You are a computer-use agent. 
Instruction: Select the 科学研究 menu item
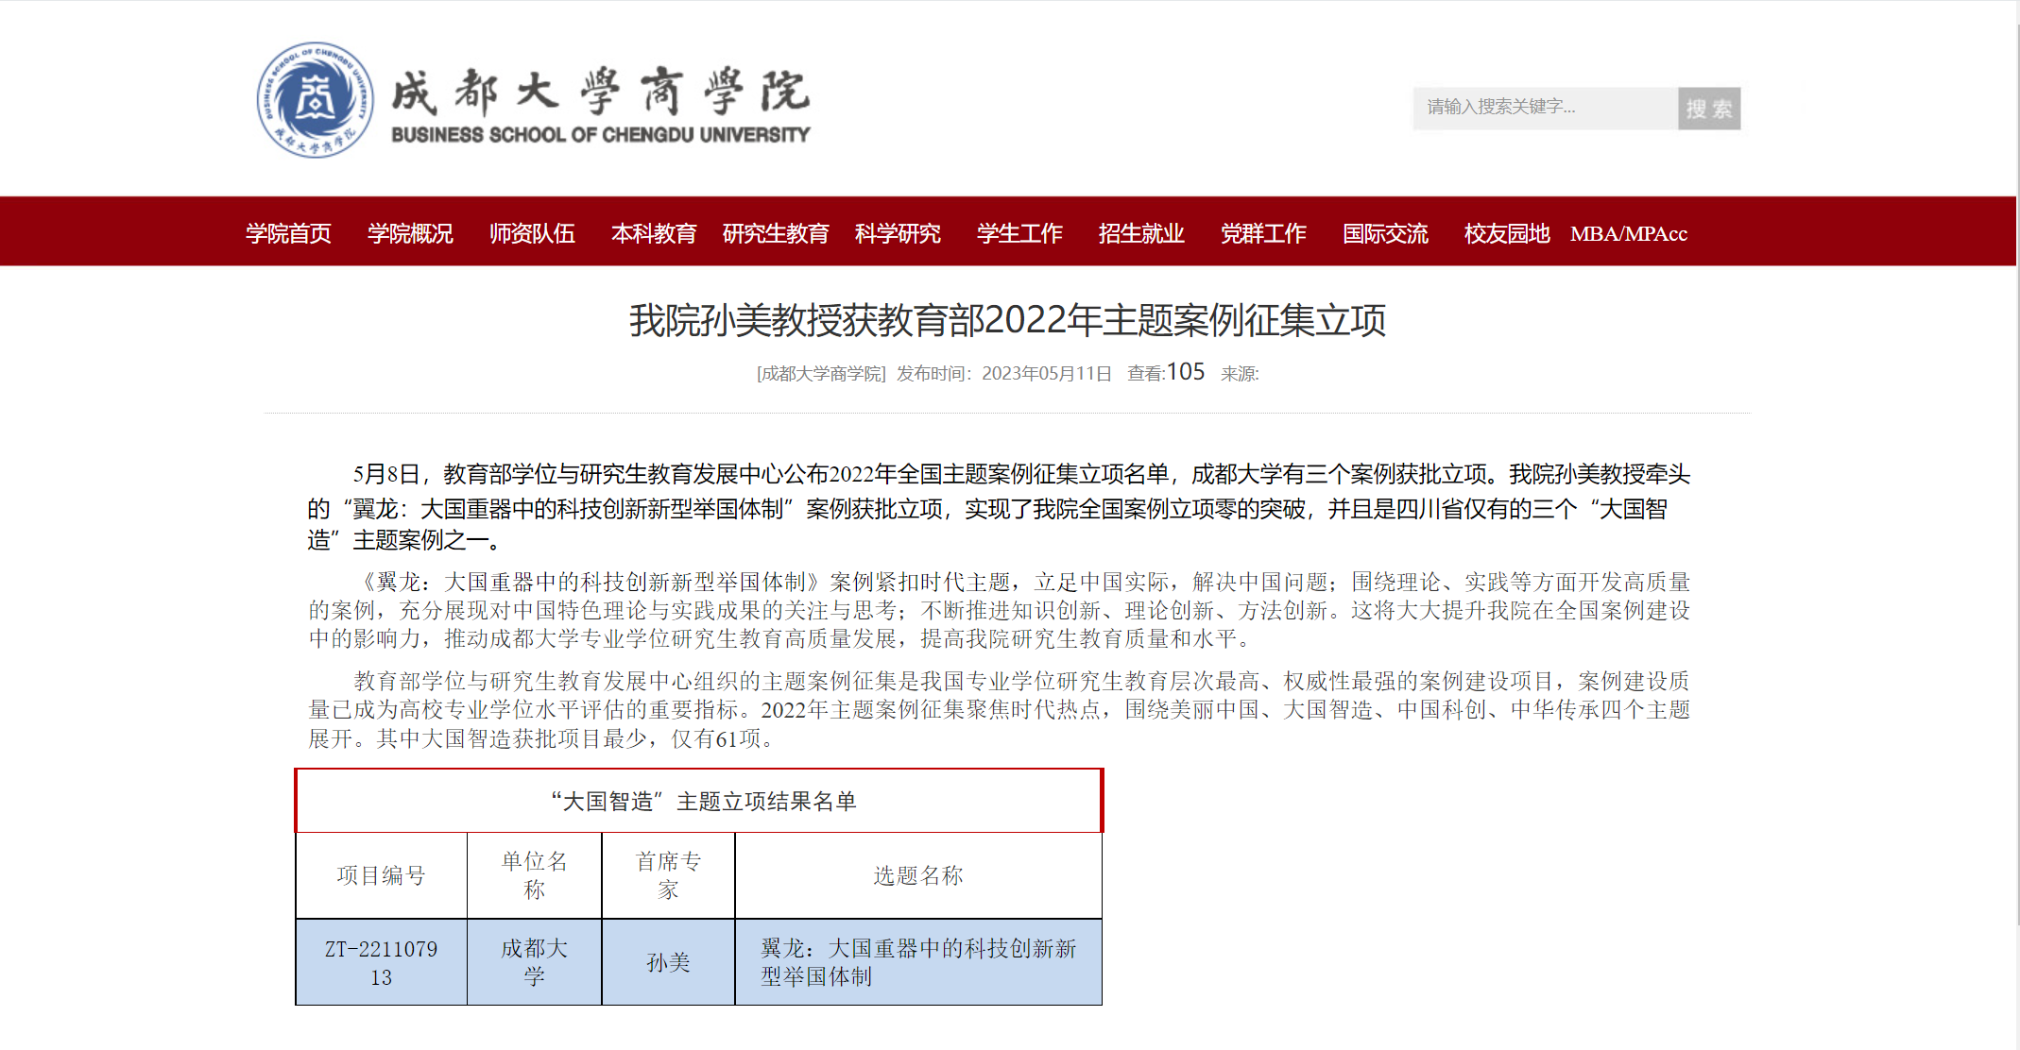(x=898, y=233)
